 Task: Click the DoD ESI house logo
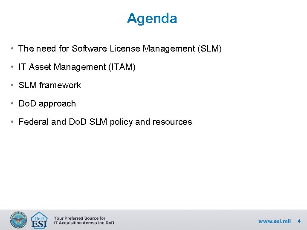pyautogui.click(x=39, y=220)
